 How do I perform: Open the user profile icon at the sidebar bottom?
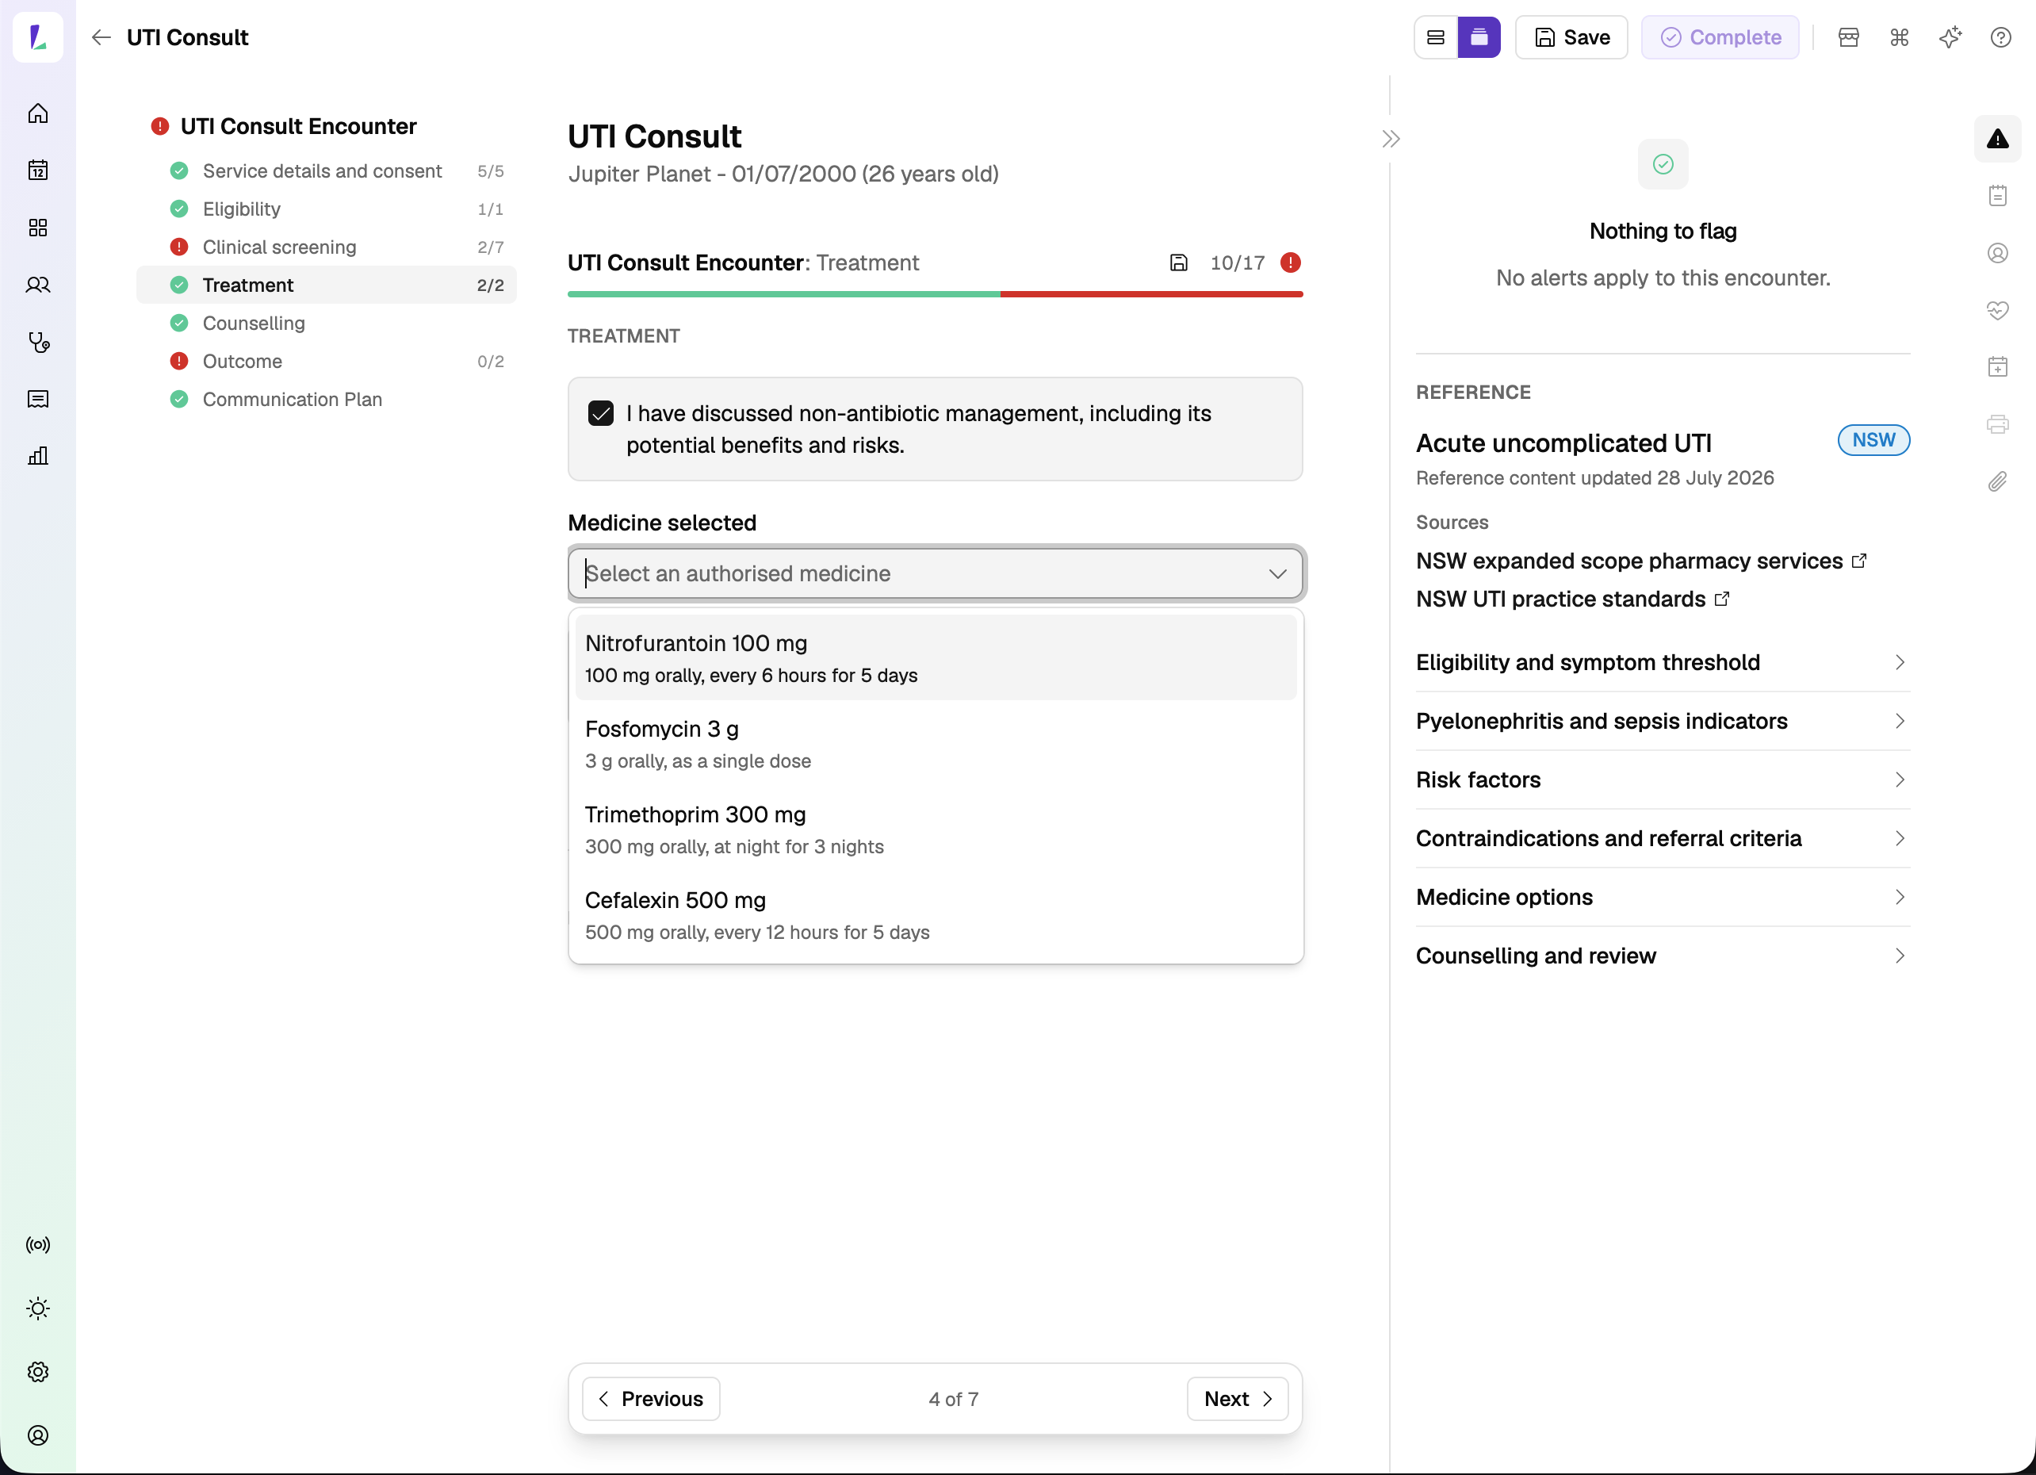click(38, 1436)
